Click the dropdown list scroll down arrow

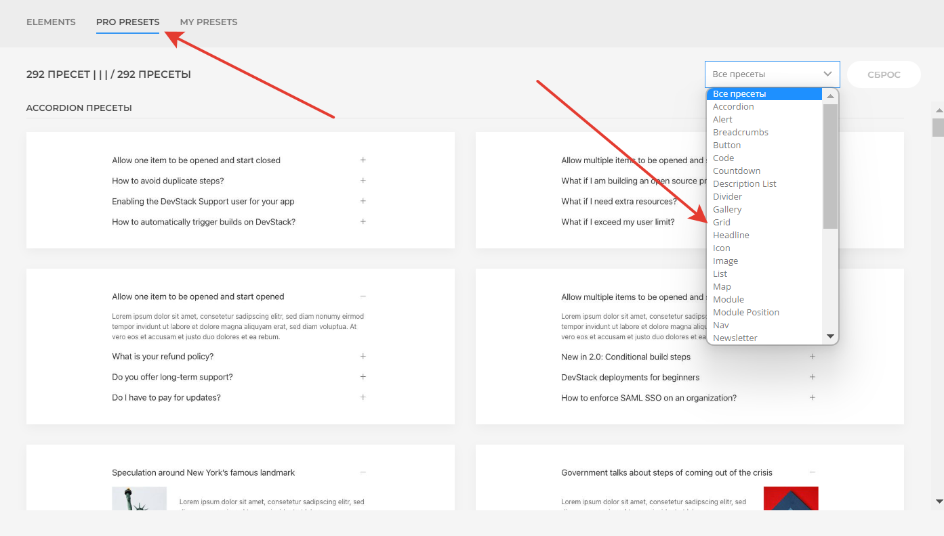pyautogui.click(x=830, y=336)
